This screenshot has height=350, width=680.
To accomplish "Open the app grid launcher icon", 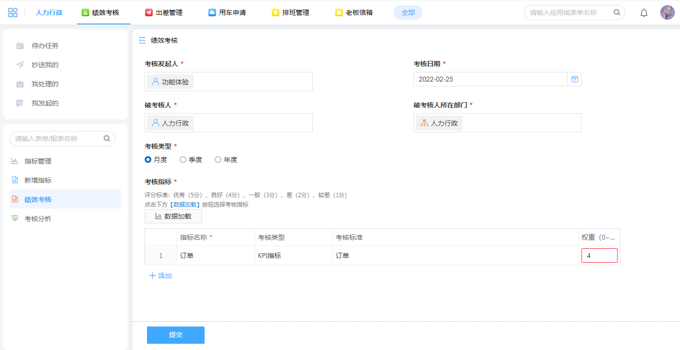I will click(x=13, y=12).
